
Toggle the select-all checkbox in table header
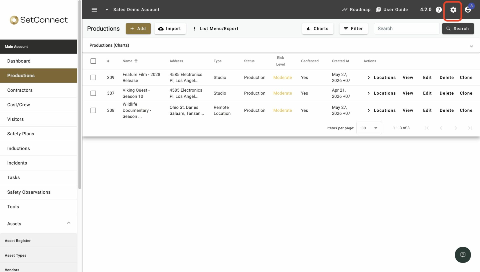tap(93, 61)
